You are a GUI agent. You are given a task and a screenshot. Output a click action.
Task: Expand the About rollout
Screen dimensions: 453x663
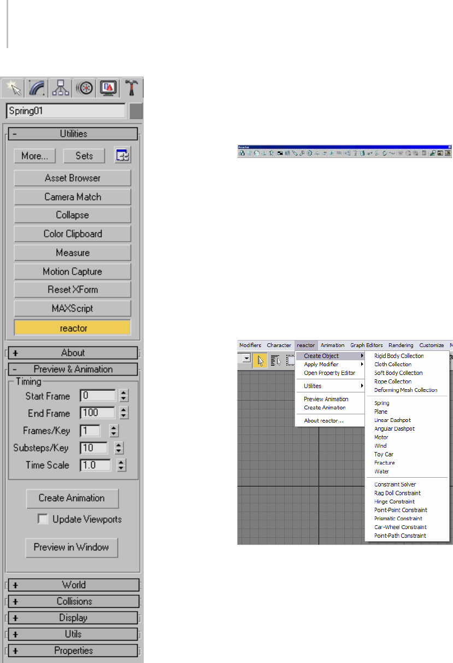[73, 353]
